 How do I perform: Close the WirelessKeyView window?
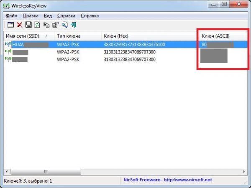tap(239, 5)
